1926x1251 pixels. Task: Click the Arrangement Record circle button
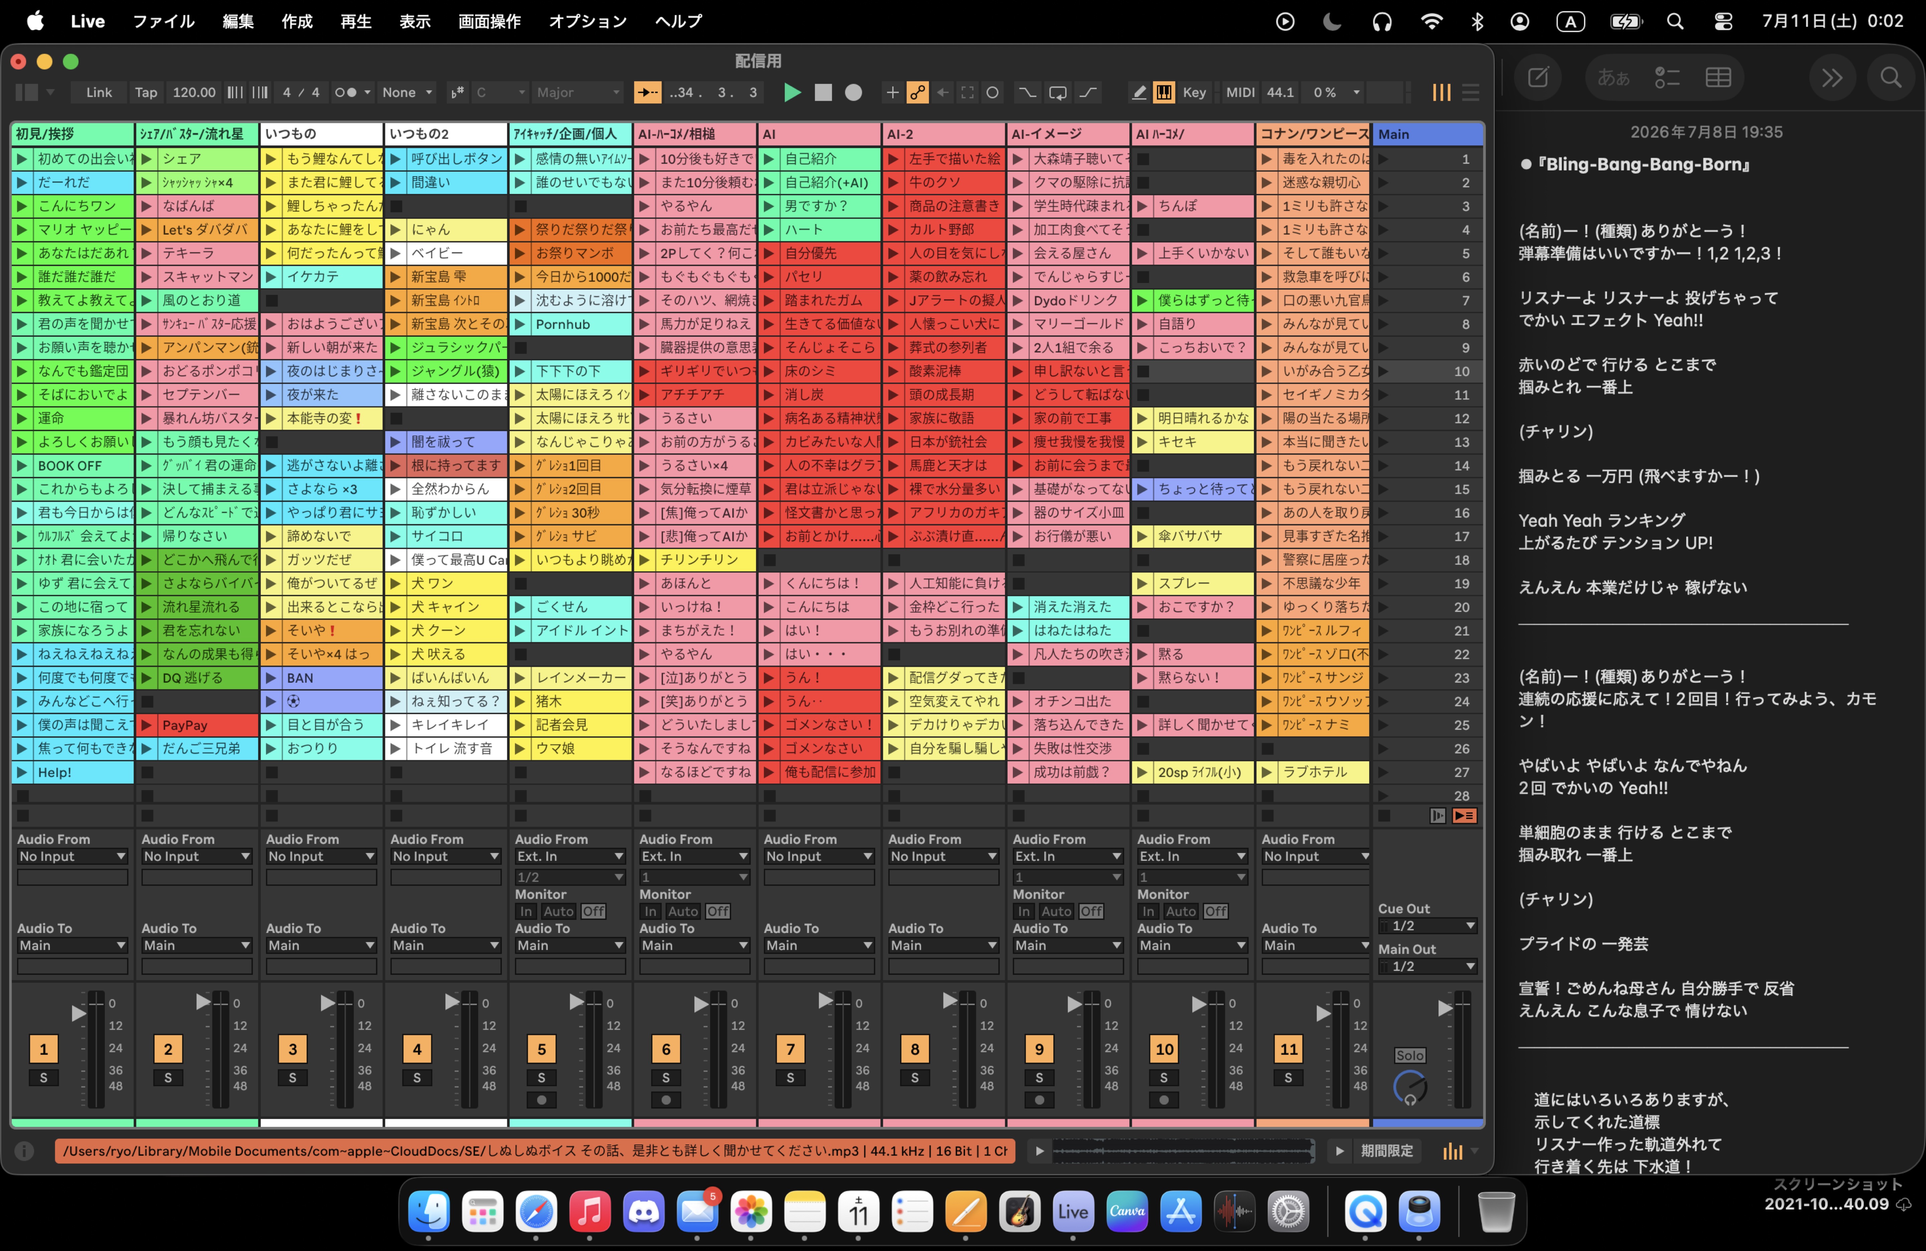tap(853, 92)
